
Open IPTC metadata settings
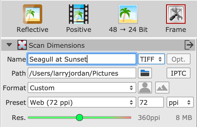coord(179,73)
